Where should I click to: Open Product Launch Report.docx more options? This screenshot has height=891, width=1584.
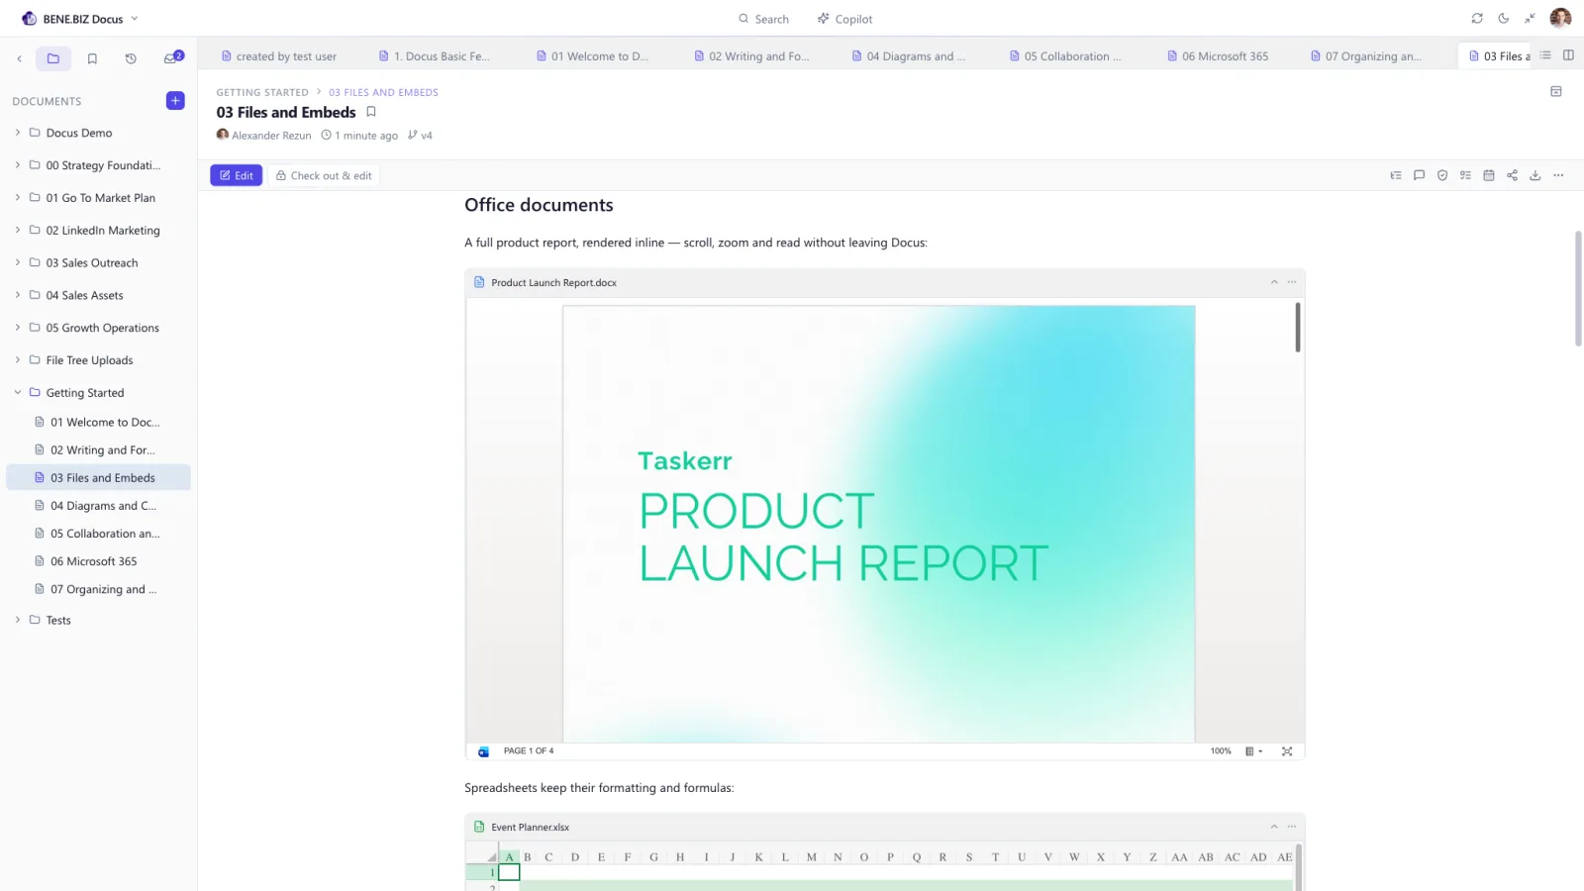1292,282
